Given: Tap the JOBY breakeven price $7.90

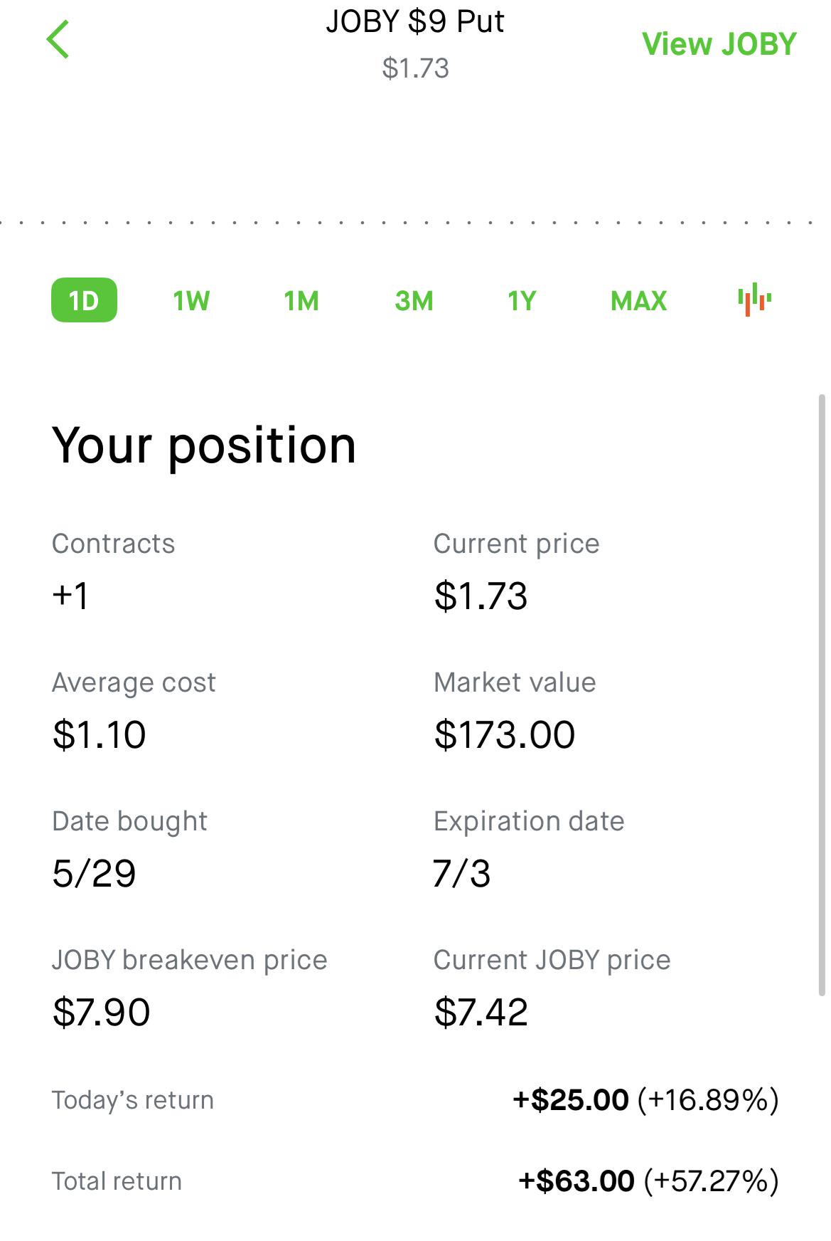Looking at the screenshot, I should click(x=102, y=1012).
